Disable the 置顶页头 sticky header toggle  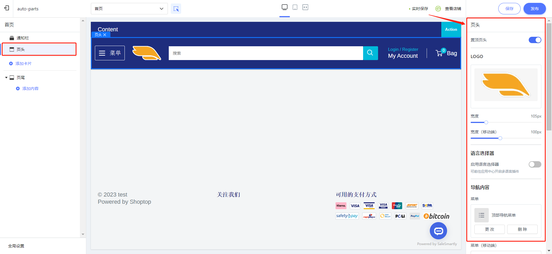(535, 40)
